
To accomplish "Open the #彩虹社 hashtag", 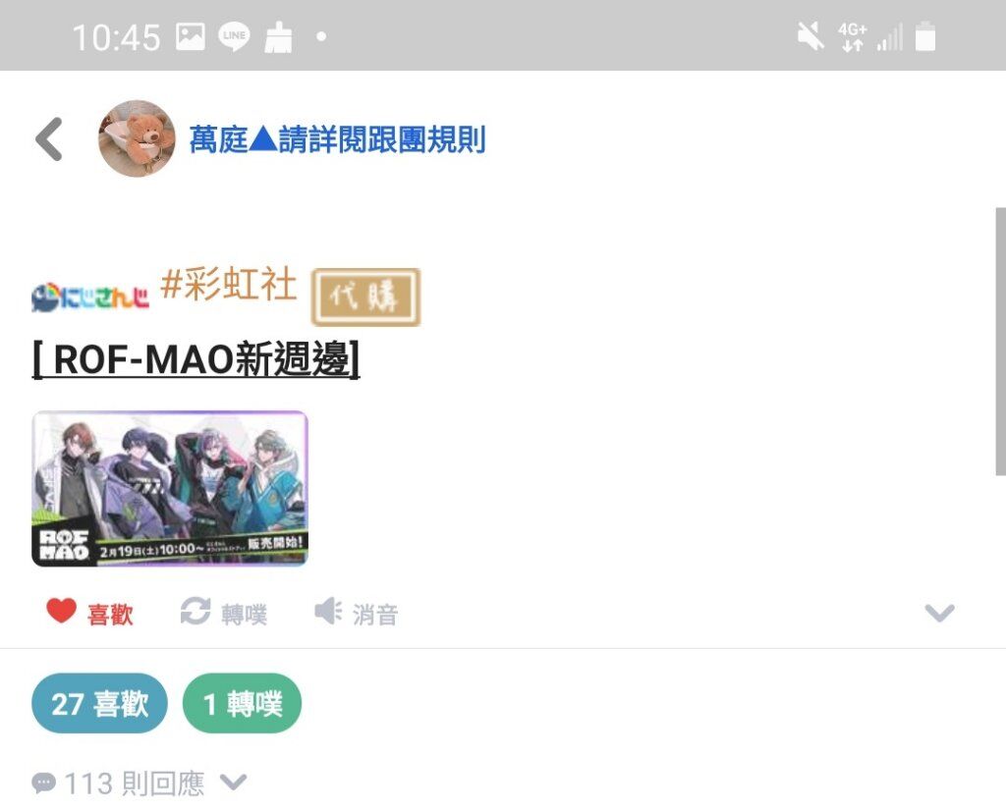I will pos(228,284).
